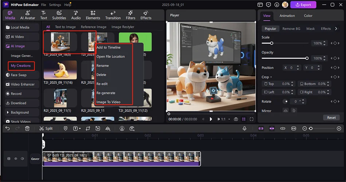The height and width of the screenshot is (182, 346).
Task: Click the Opacity slider handle
Action: tap(307, 58)
